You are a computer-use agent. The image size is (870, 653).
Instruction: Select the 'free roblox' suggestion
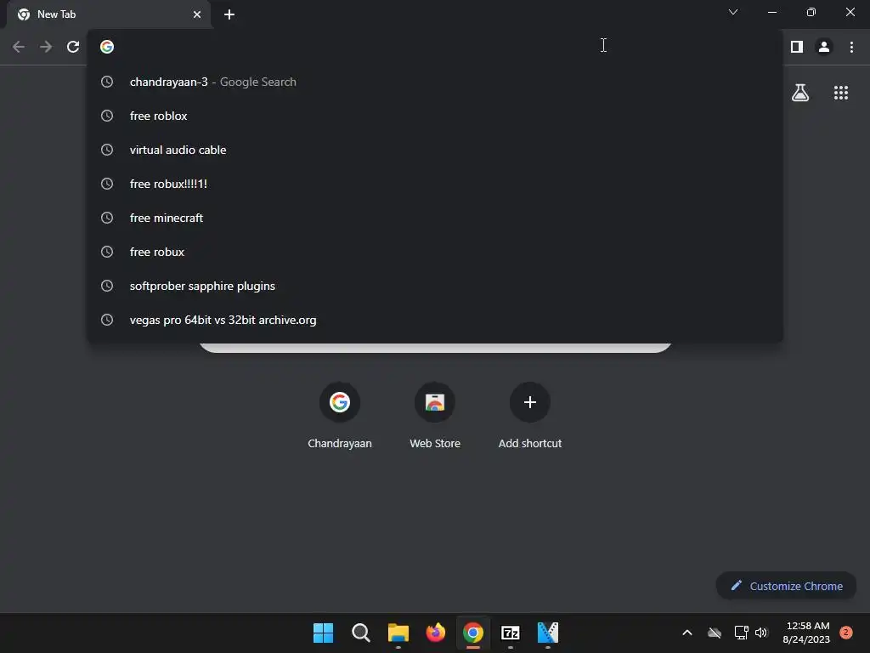click(435, 116)
